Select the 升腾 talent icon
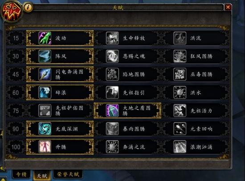 tap(45, 147)
